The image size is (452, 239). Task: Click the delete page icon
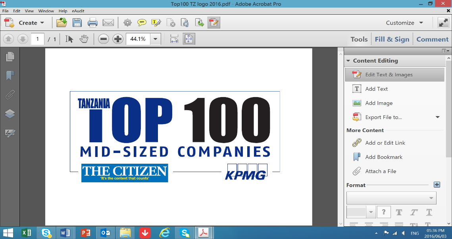[x=171, y=23]
